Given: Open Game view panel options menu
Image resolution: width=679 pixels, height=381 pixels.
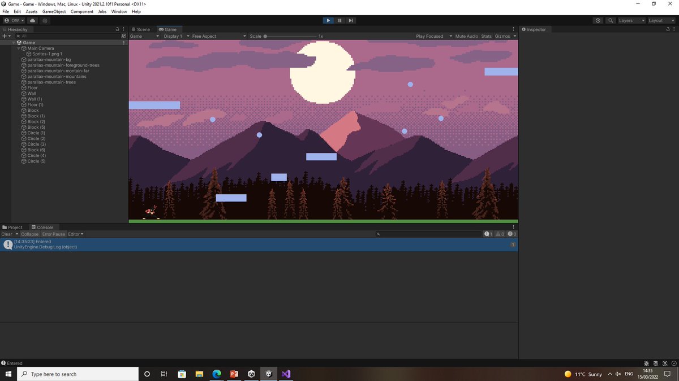Looking at the screenshot, I should [514, 29].
